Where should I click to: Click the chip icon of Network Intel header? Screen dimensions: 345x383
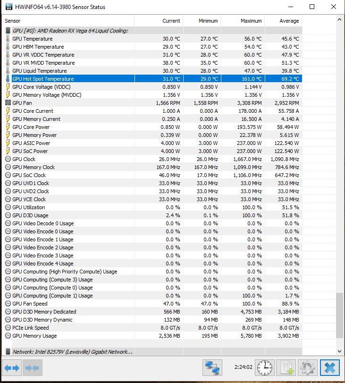tap(8, 352)
